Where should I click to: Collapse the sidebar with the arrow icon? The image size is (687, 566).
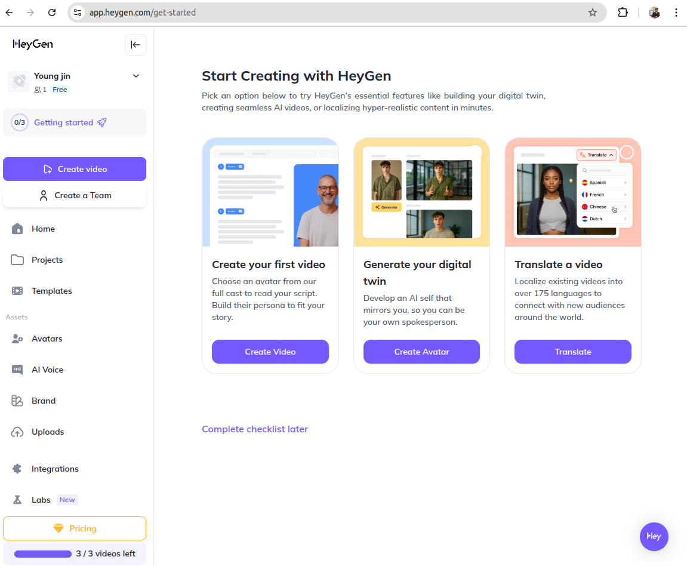click(135, 45)
